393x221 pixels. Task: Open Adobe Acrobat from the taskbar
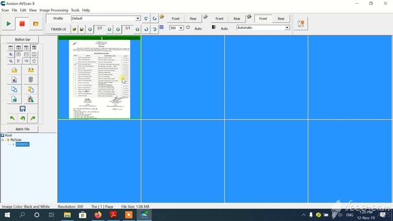click(x=113, y=215)
